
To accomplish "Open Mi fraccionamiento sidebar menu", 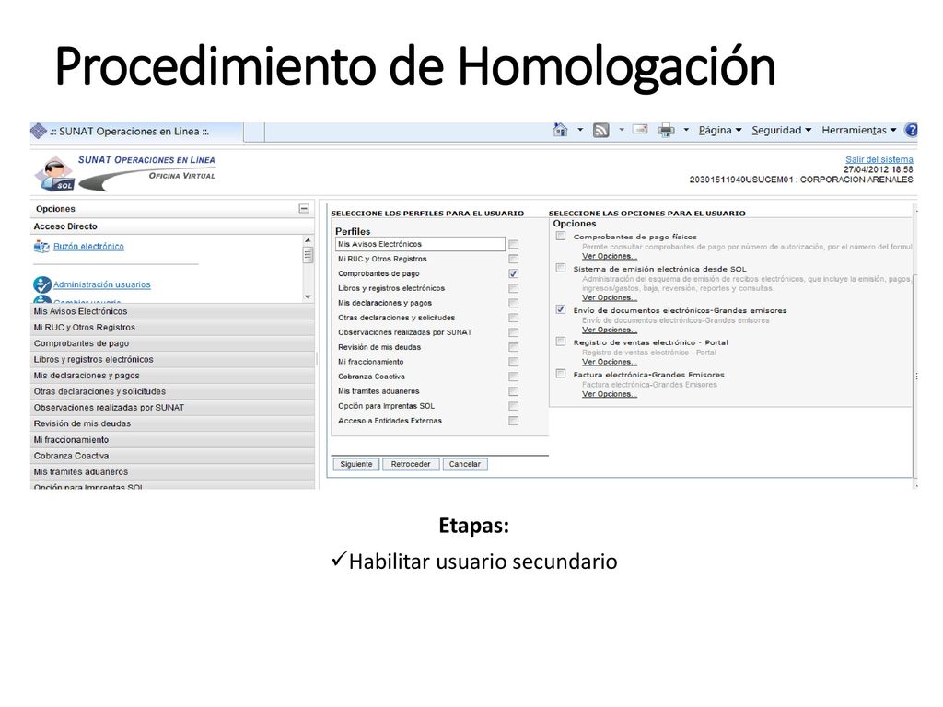I will coord(172,440).
